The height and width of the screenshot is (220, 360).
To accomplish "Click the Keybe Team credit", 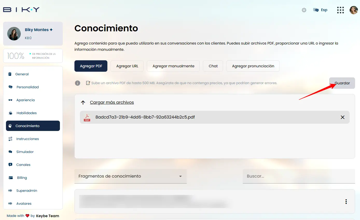I will point(47,216).
